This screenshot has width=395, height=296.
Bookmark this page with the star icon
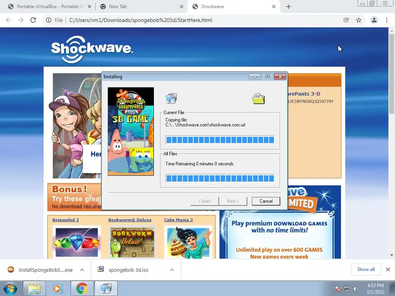359,20
